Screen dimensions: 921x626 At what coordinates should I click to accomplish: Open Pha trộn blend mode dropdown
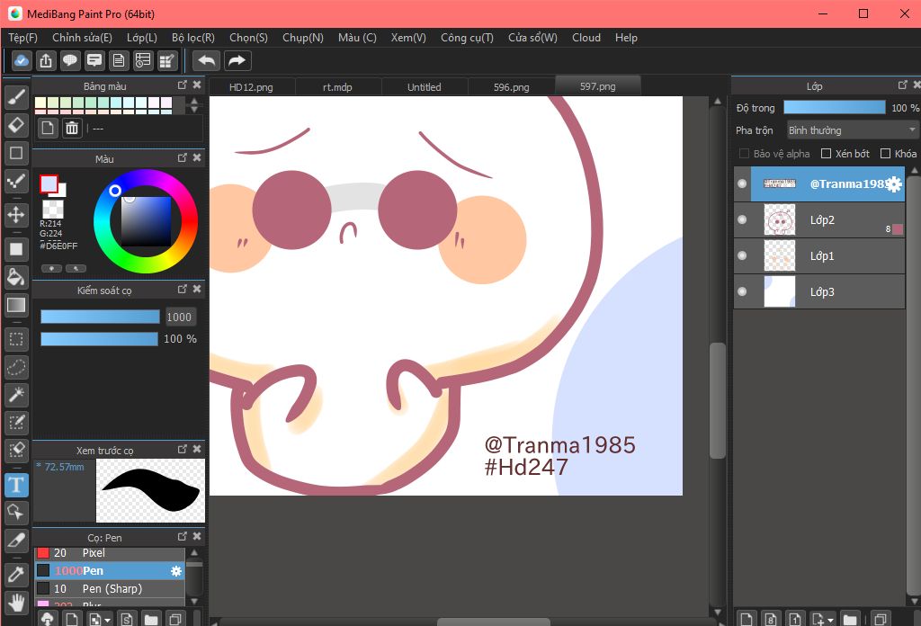click(853, 130)
